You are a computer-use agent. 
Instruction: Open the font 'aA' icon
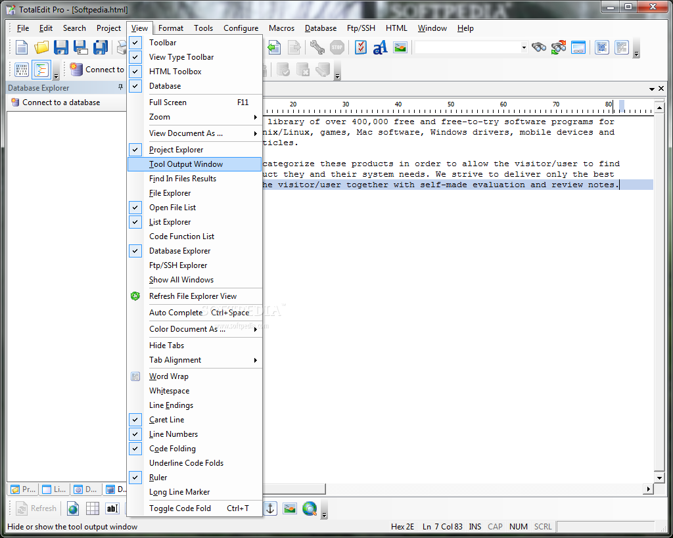point(381,47)
